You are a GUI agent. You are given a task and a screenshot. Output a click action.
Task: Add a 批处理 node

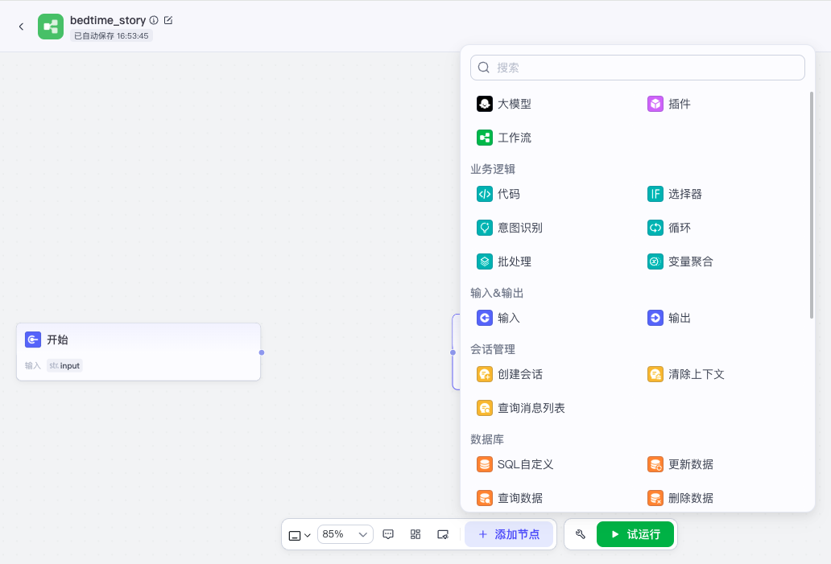(503, 261)
